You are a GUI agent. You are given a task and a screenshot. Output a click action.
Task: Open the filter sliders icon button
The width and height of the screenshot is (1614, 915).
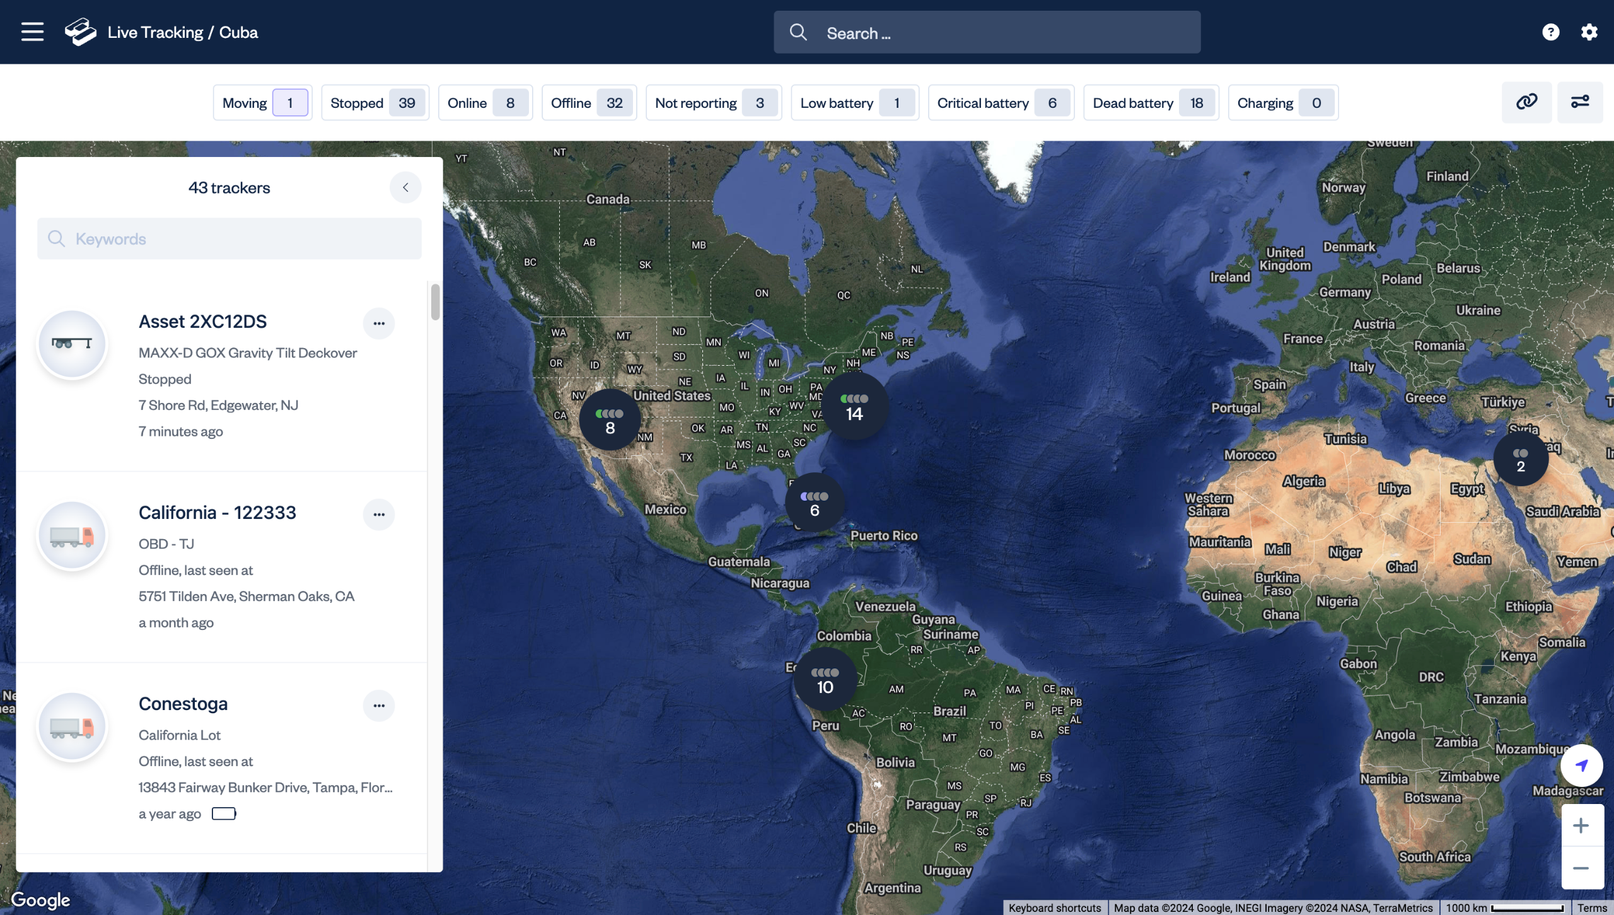1579,102
